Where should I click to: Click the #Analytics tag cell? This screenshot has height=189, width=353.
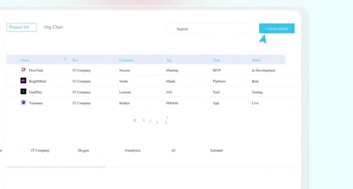coord(132,150)
